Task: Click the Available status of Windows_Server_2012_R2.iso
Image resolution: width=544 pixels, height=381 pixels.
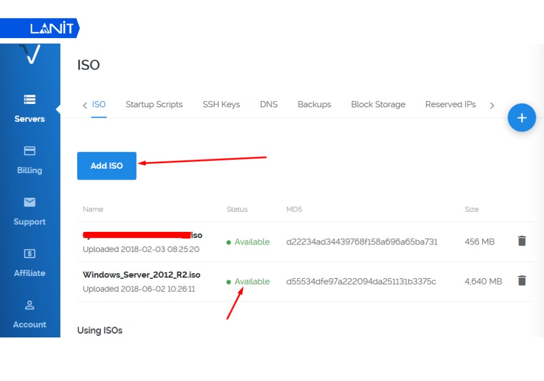Action: (x=251, y=281)
